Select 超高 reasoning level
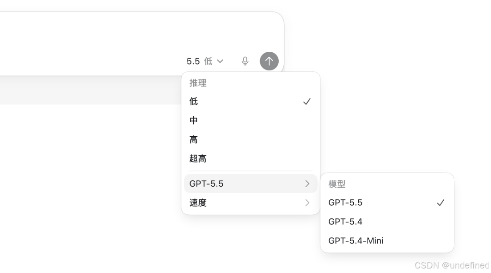 coord(251,159)
